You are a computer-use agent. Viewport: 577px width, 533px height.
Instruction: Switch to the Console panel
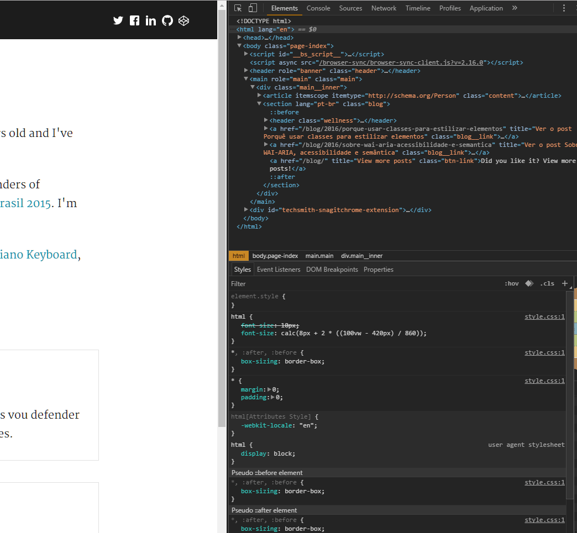pos(318,8)
